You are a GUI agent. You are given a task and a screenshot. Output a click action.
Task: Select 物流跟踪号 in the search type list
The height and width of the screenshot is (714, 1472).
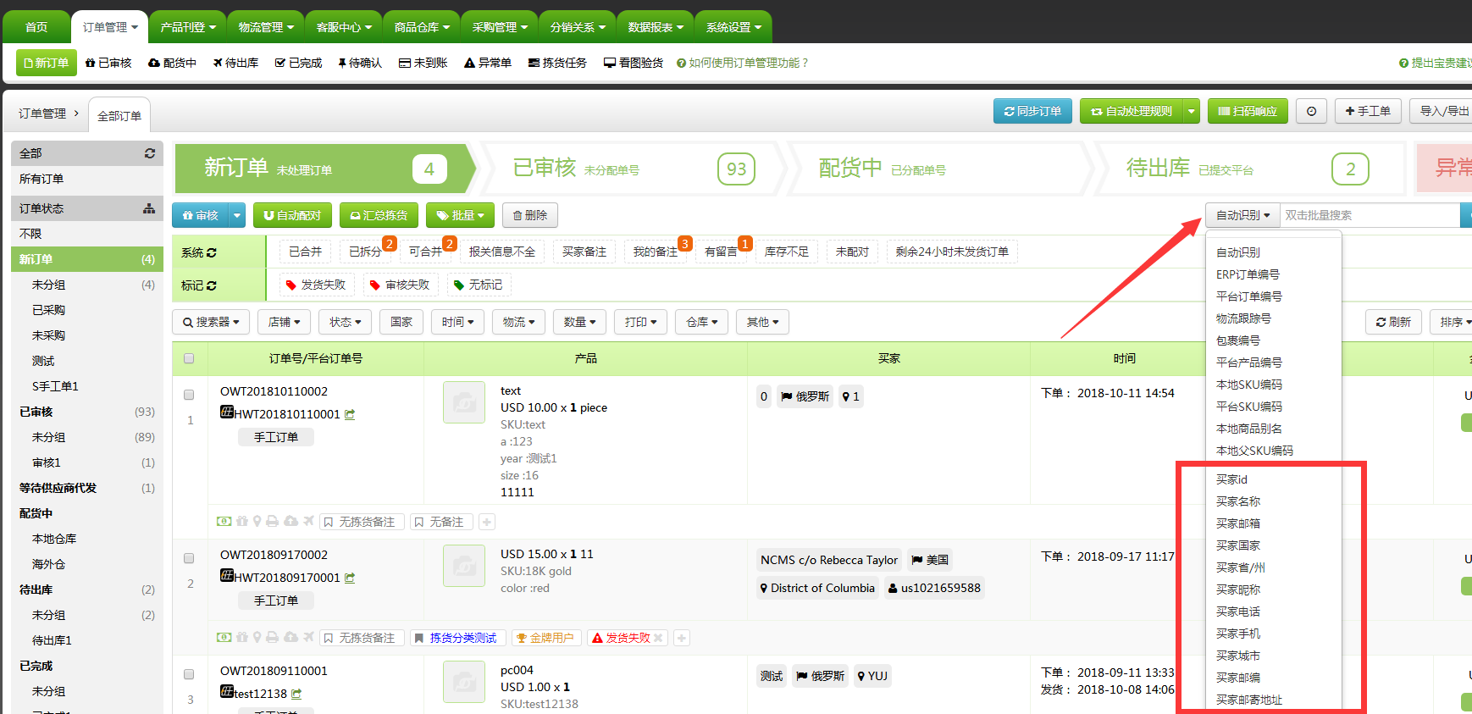point(1243,318)
